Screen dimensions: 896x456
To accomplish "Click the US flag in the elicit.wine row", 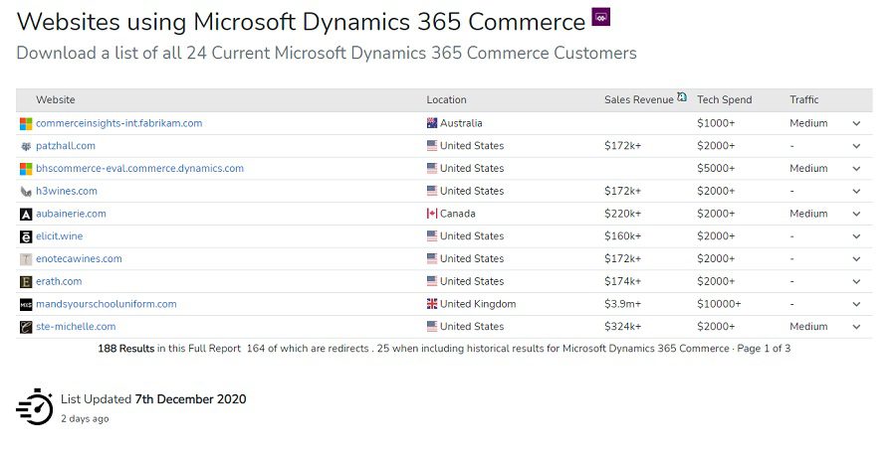I will tap(432, 236).
